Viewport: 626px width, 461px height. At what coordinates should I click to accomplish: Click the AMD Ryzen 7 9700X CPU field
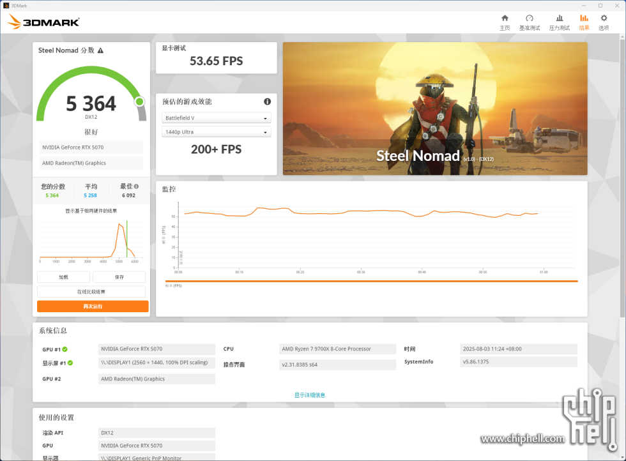(x=337, y=349)
